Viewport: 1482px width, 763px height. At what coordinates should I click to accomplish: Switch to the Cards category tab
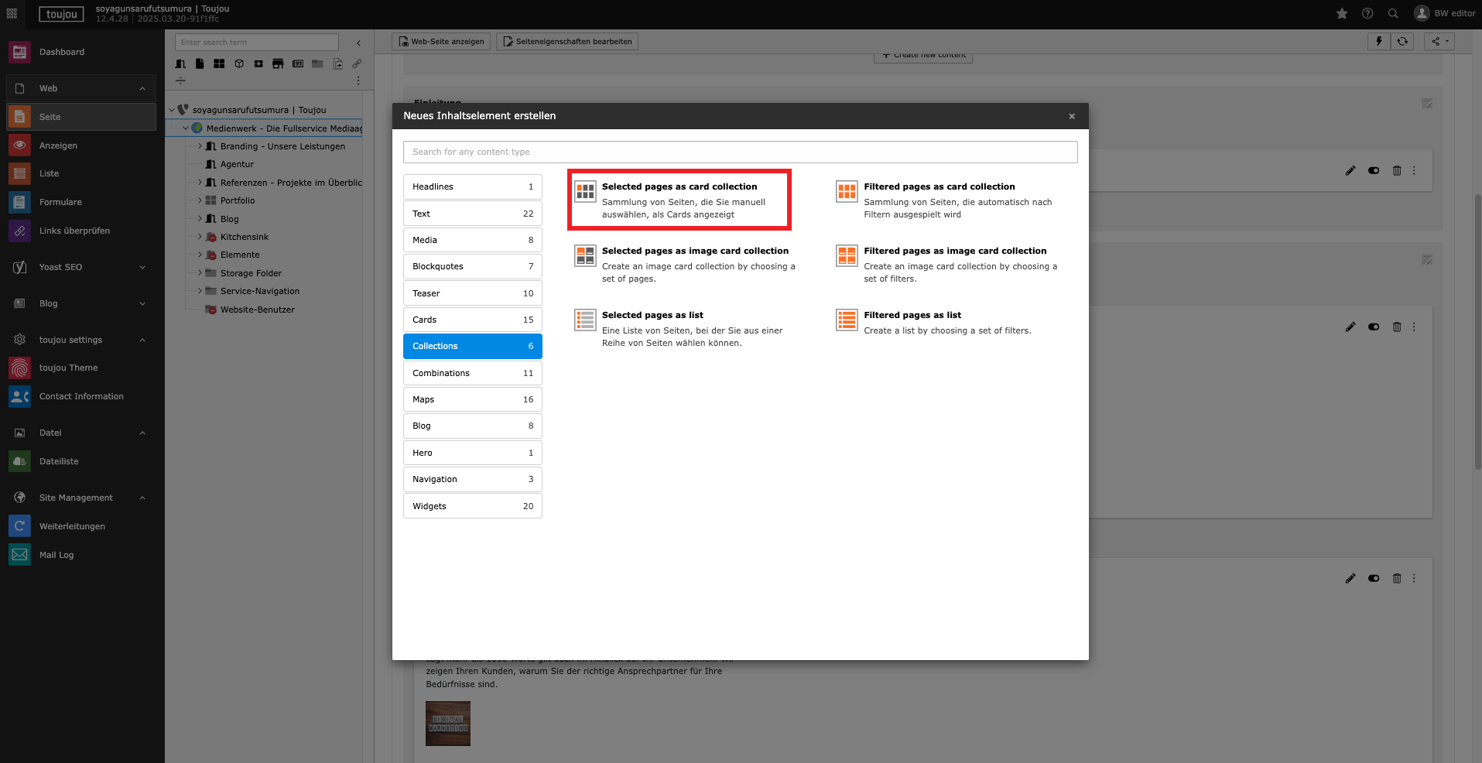click(472, 320)
